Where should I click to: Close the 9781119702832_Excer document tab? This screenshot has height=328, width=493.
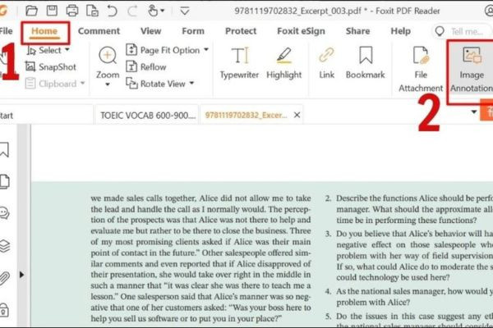click(x=297, y=115)
